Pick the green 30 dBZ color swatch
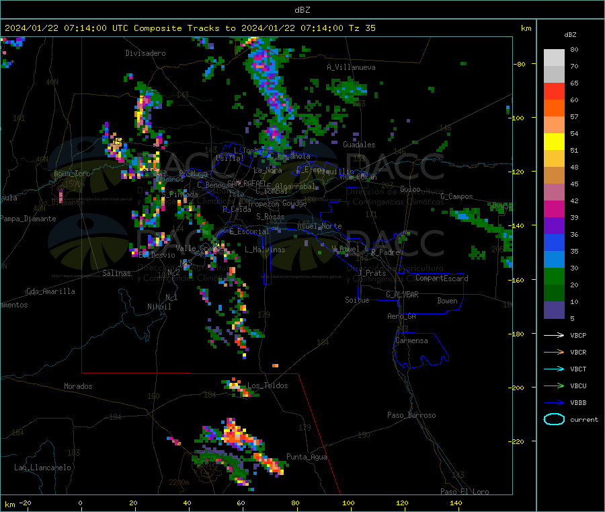 click(554, 276)
